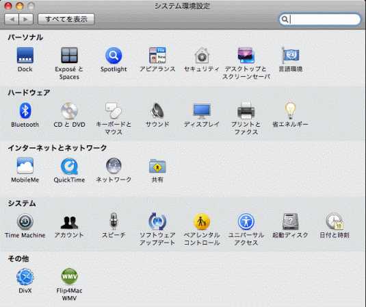The width and height of the screenshot is (366, 307).
Task: Open QuickTime preferences
Action: click(x=69, y=167)
